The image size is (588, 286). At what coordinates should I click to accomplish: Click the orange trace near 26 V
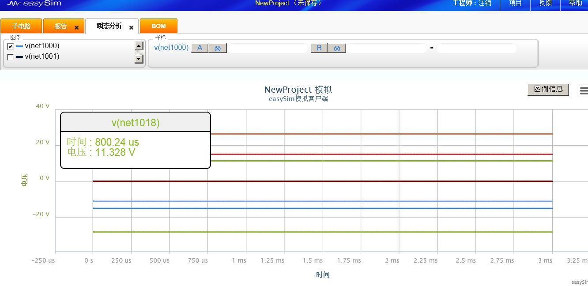[382, 134]
